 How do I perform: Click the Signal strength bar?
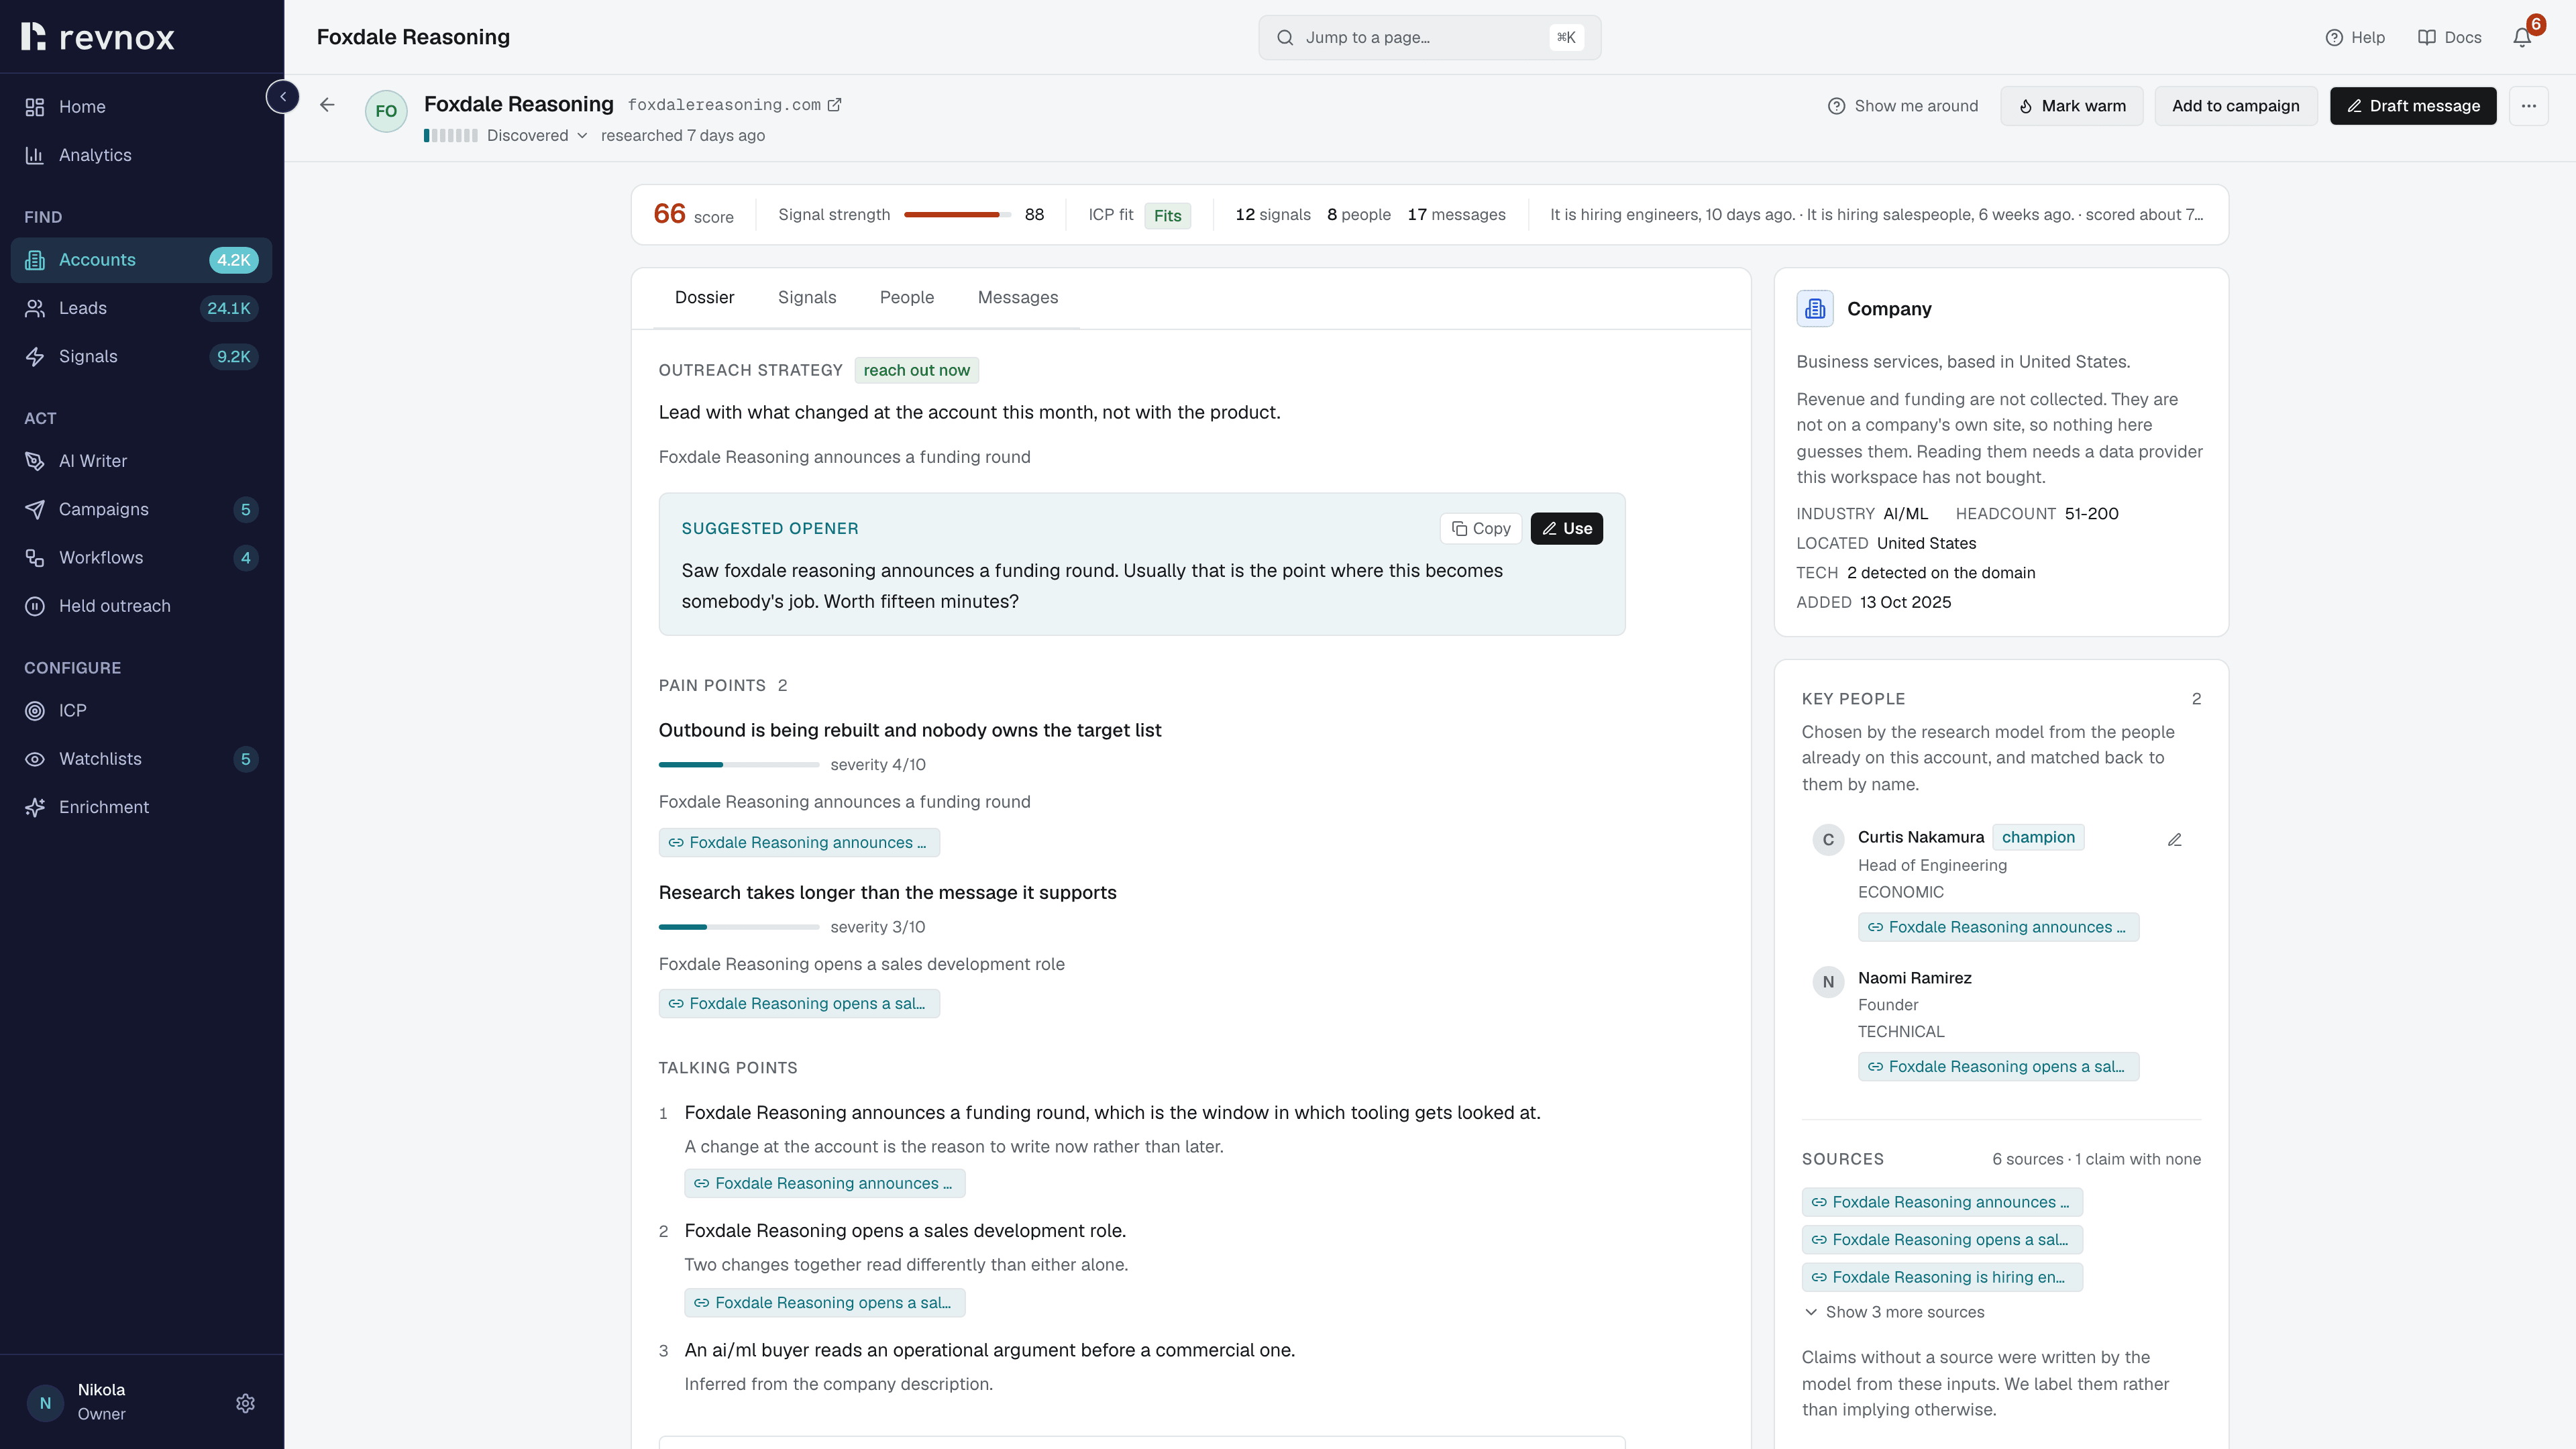(x=957, y=215)
